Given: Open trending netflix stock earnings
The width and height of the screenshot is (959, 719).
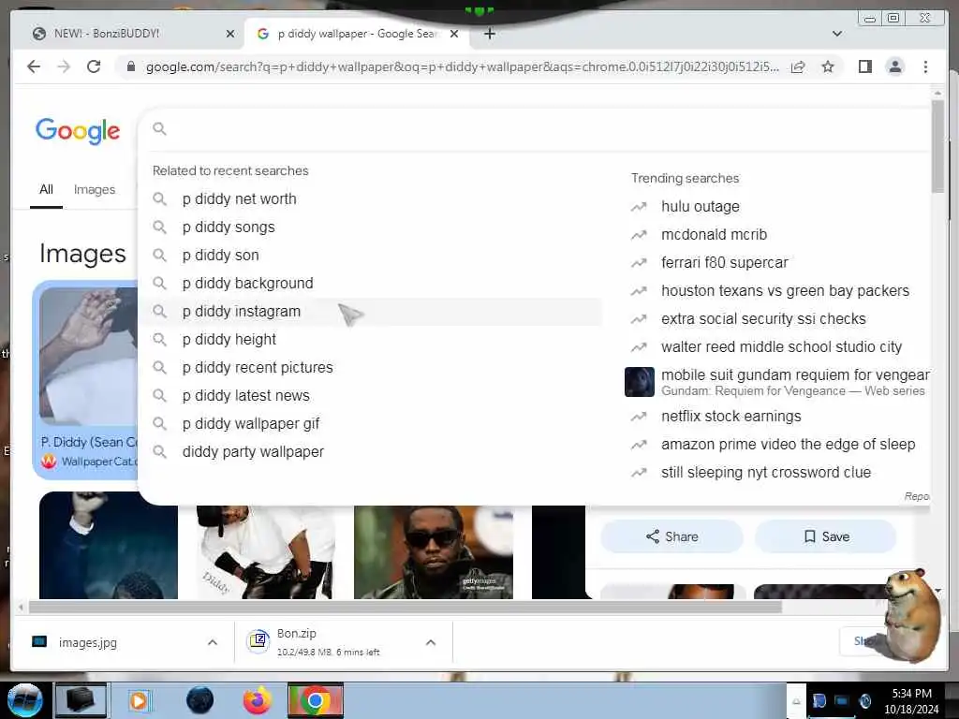Looking at the screenshot, I should [x=730, y=417].
